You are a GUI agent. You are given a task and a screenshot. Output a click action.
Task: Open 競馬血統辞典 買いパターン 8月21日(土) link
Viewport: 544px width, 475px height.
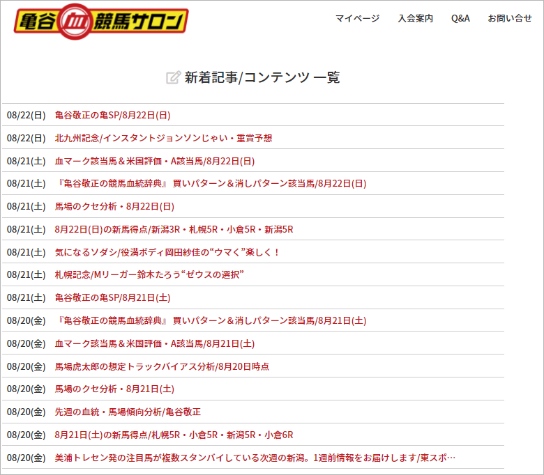(211, 320)
